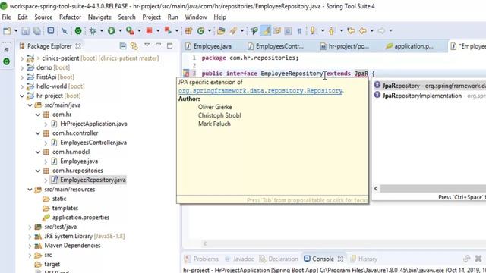Click the New file wizard toolbar icon

(x=7, y=30)
